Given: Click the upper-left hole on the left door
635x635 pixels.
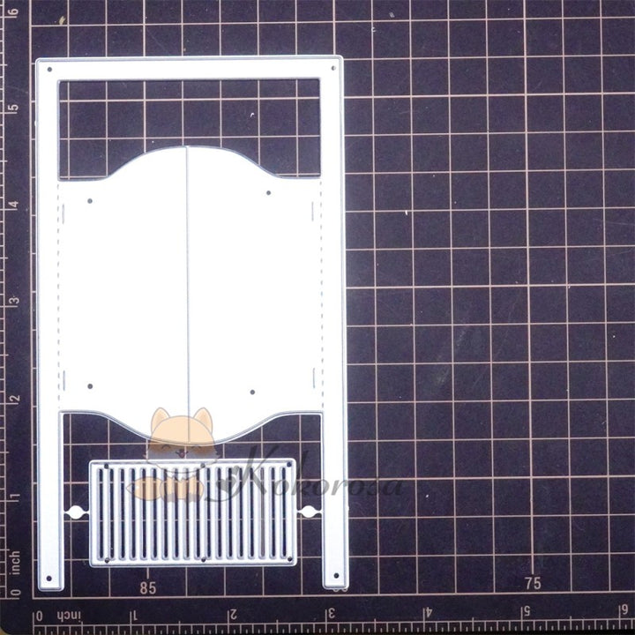Looking at the screenshot, I should click(90, 201).
